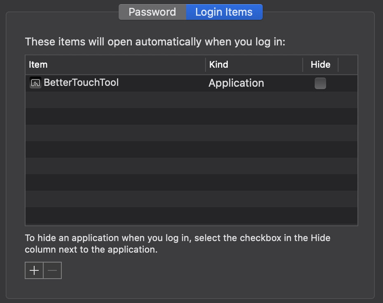The height and width of the screenshot is (303, 383).
Task: Click the Application kind cell
Action: [236, 83]
